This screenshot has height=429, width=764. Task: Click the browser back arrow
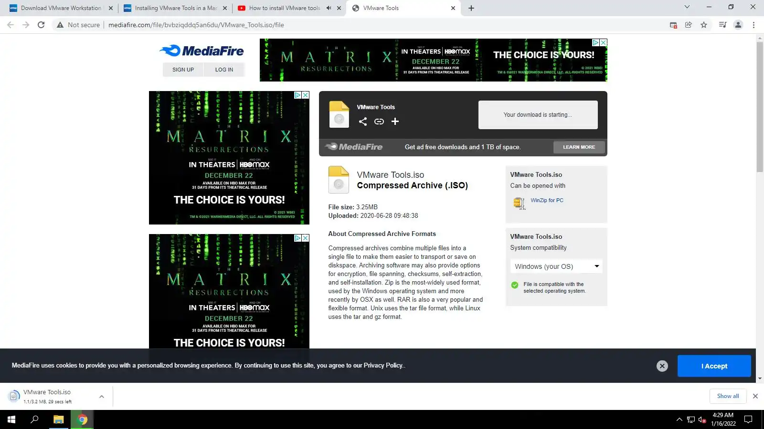click(11, 25)
